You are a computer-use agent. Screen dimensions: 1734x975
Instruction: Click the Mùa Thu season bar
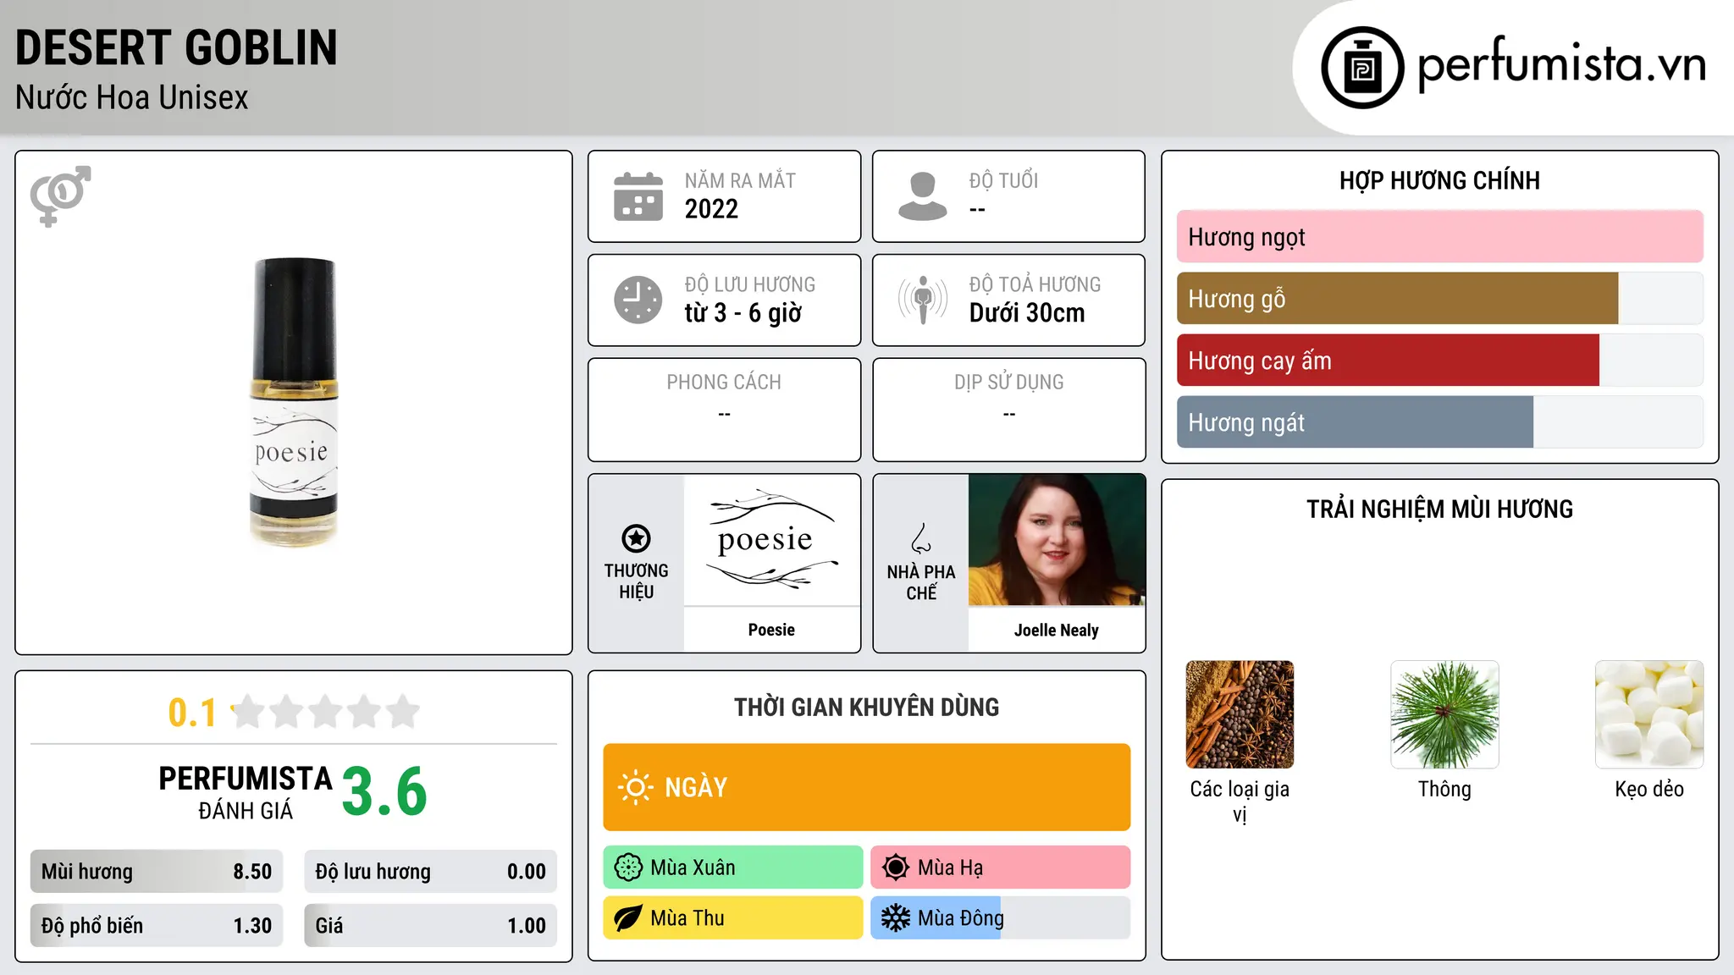click(732, 918)
